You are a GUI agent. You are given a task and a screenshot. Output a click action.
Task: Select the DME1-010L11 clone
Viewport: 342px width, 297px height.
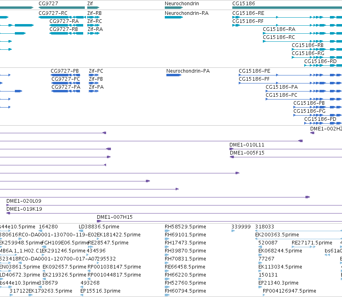click(x=247, y=145)
